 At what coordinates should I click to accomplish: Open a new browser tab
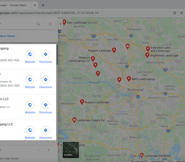(x=43, y=5)
